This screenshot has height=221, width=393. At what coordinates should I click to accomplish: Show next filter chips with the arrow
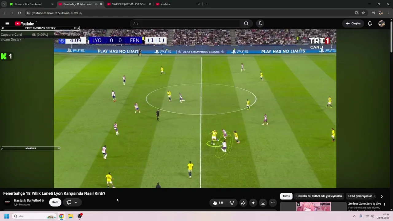pyautogui.click(x=382, y=196)
